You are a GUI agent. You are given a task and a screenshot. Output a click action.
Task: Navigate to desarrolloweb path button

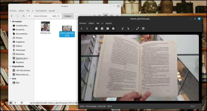coord(40,16)
